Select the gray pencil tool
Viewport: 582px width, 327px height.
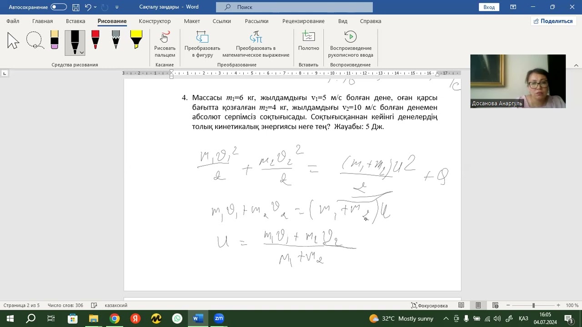pos(116,40)
